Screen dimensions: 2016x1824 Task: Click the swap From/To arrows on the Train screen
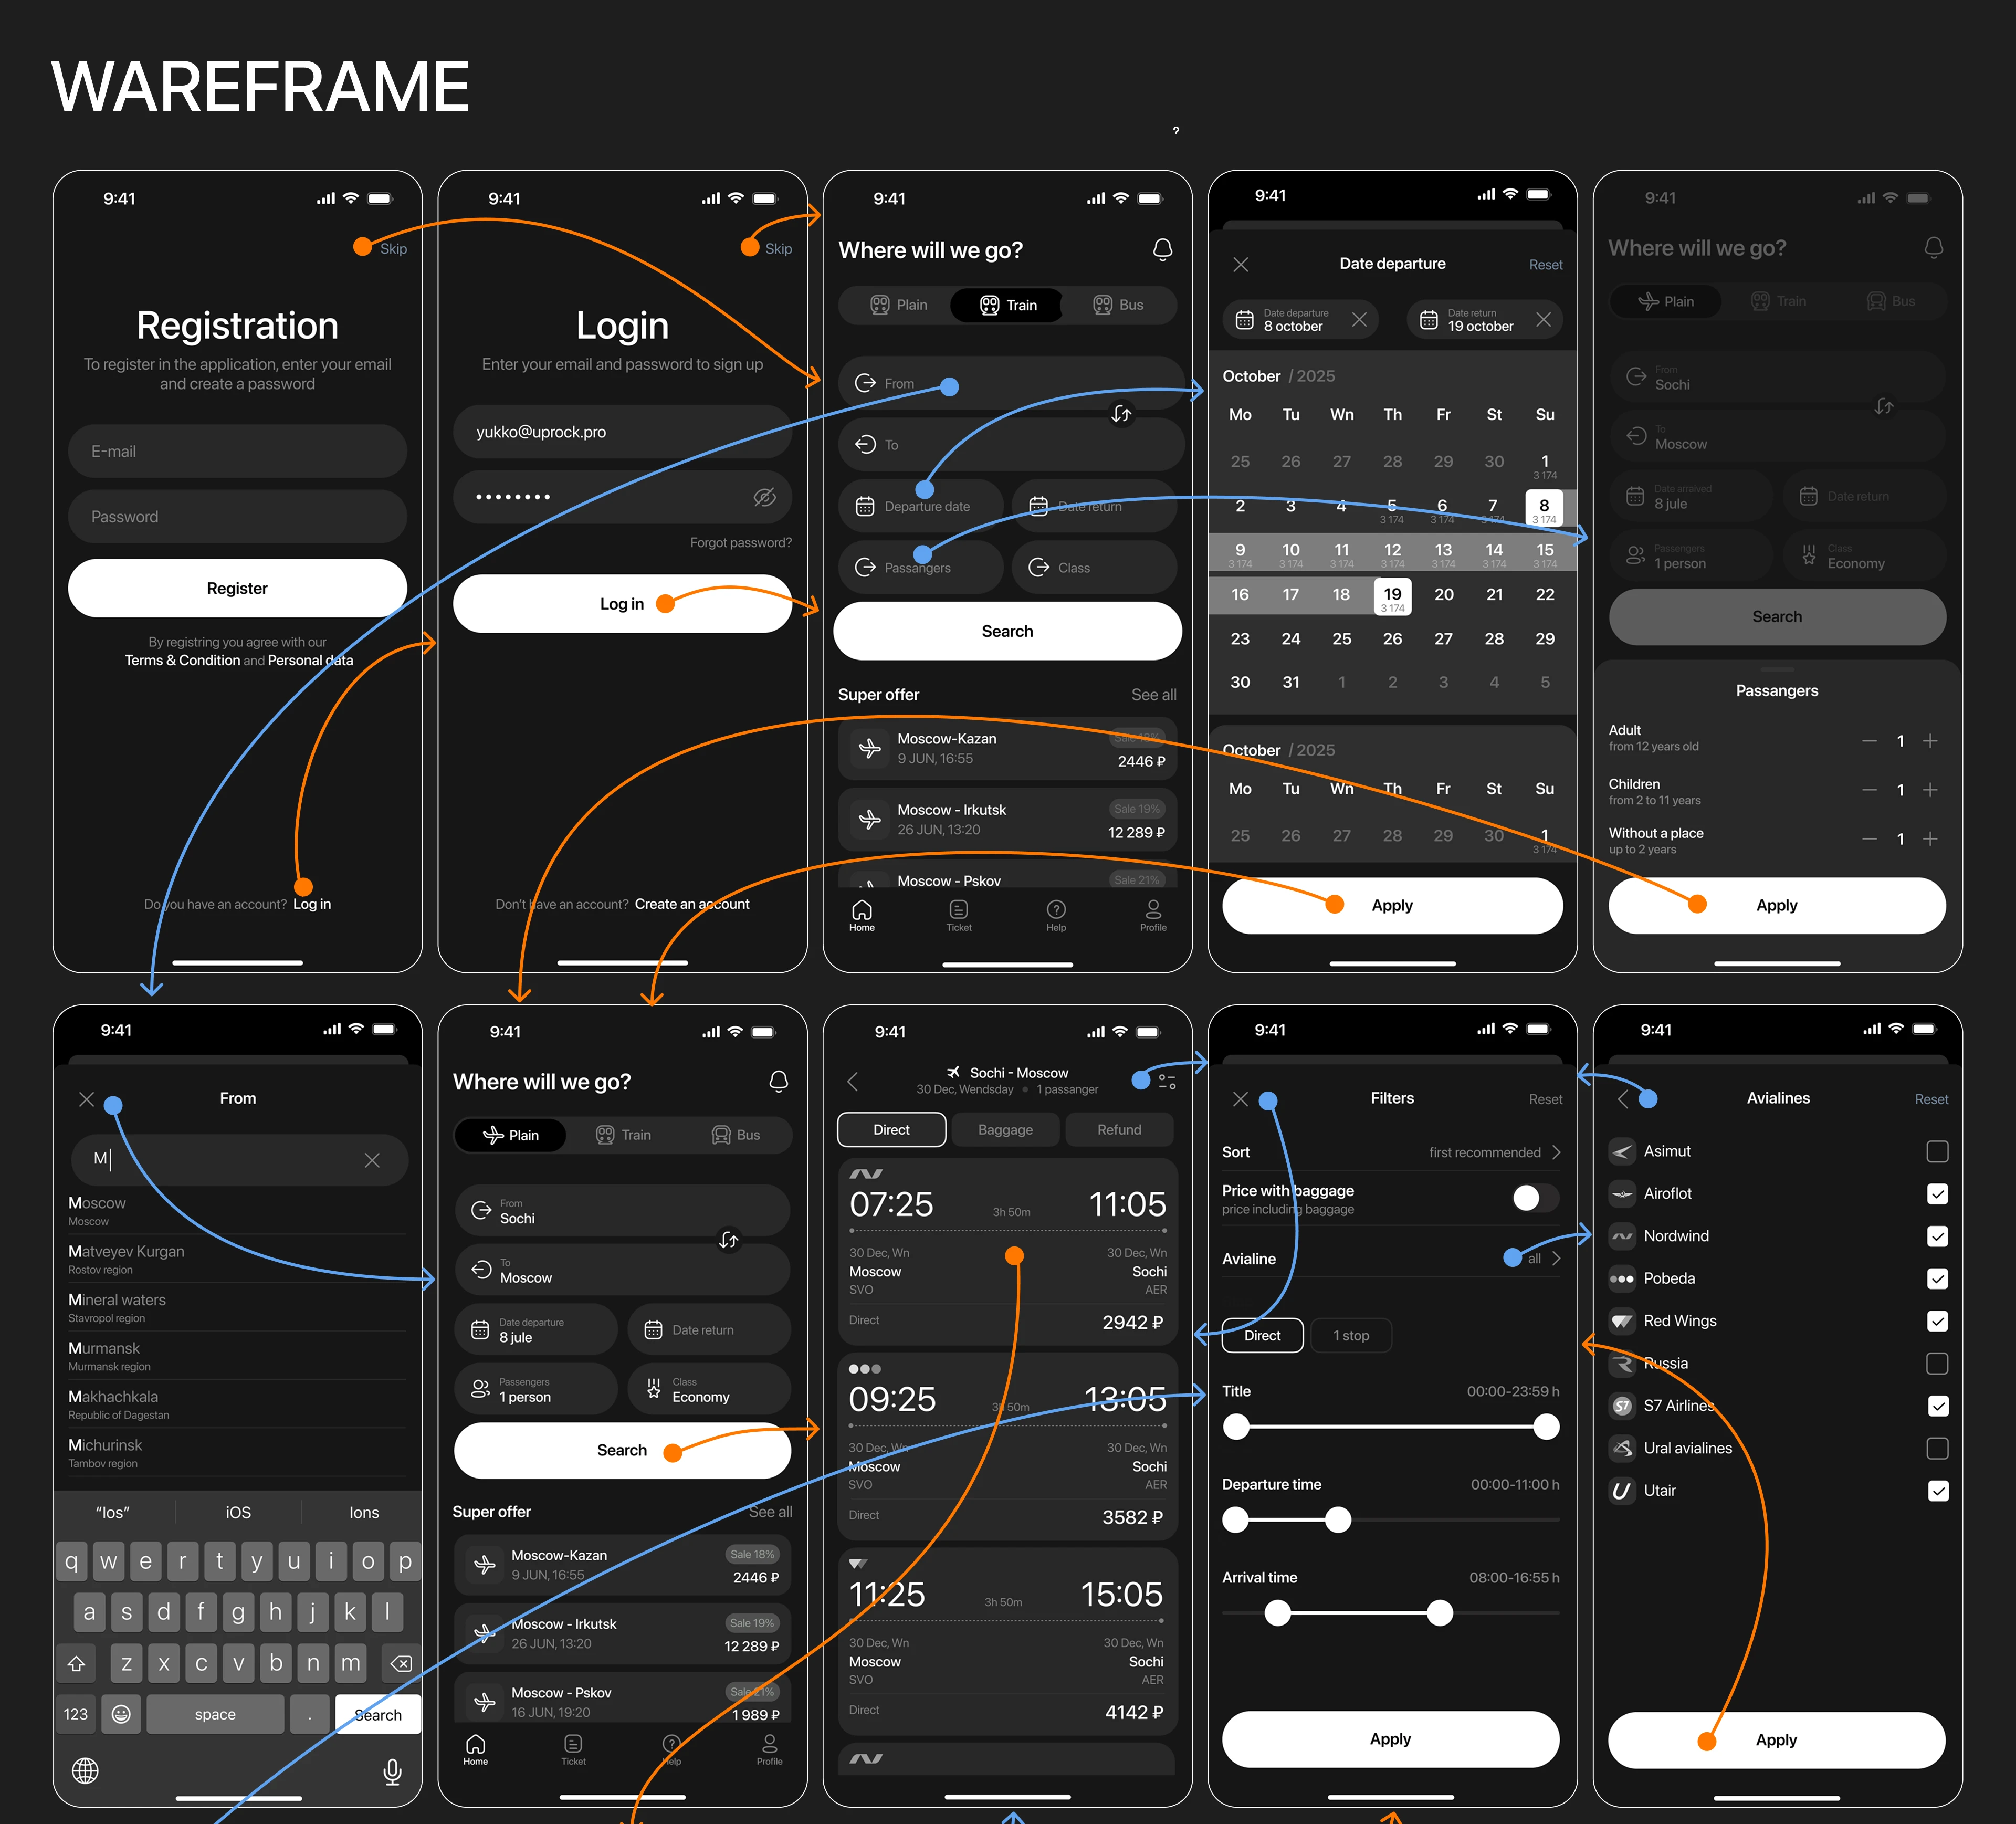(x=1121, y=413)
